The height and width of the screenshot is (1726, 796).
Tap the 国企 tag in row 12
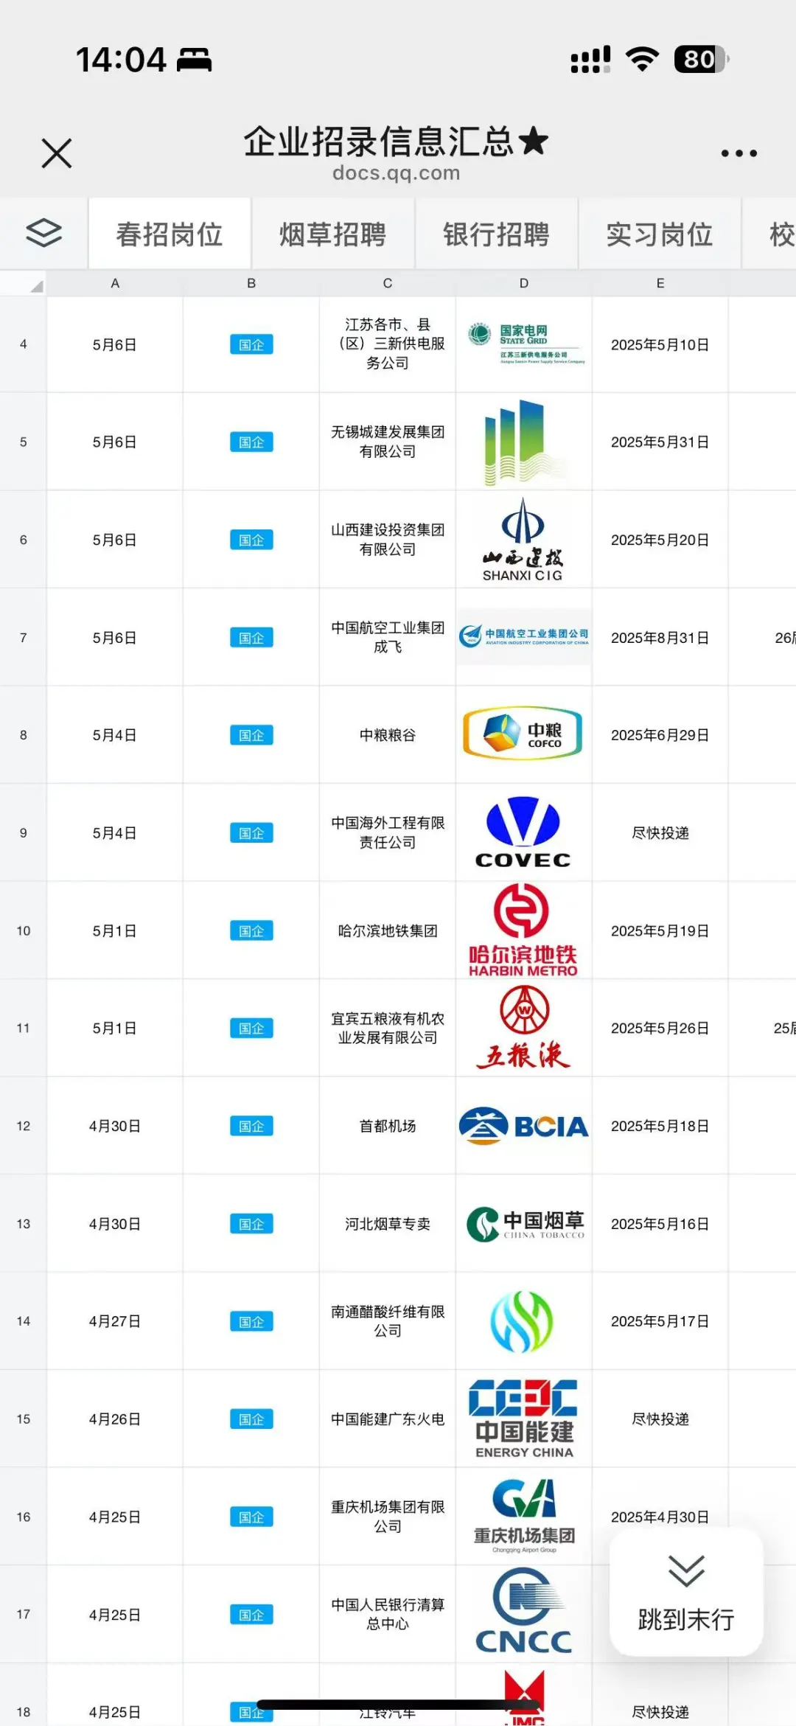[x=251, y=1126]
